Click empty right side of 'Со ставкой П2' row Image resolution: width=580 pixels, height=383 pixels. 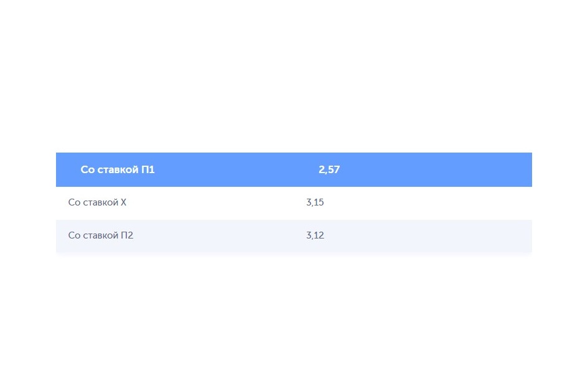(x=429, y=236)
